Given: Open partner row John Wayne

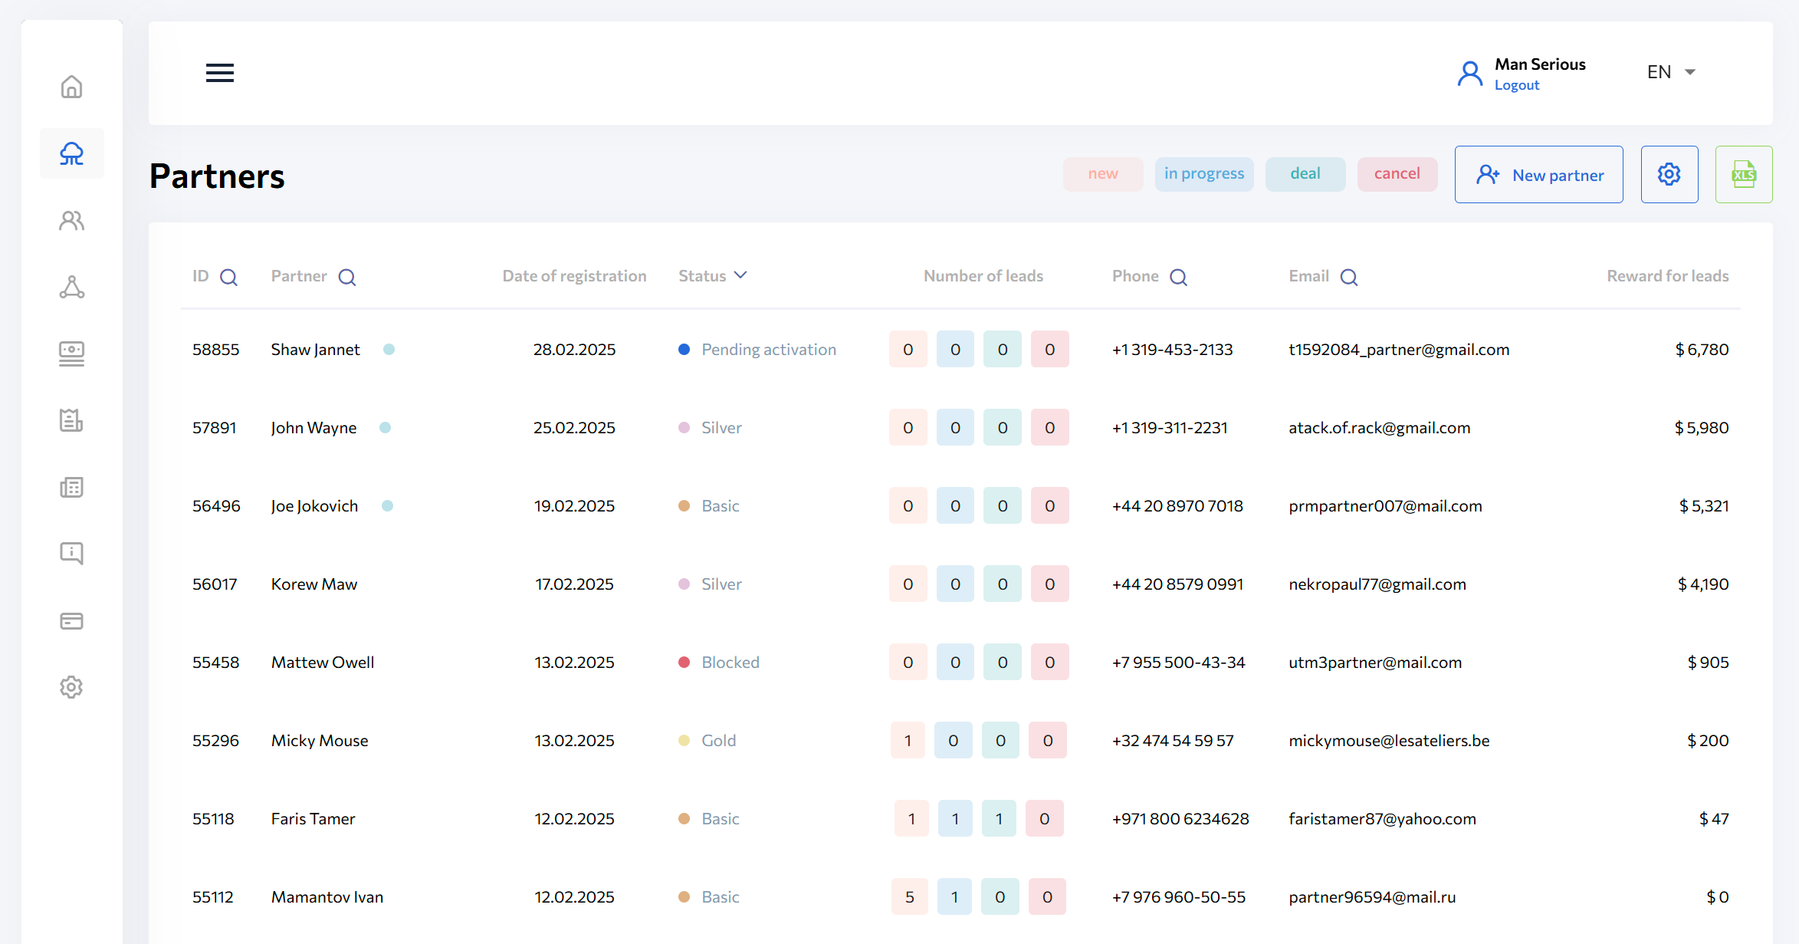Looking at the screenshot, I should (x=314, y=428).
